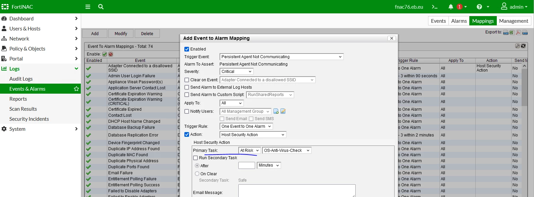Open the Severity dropdown
Screen dimensions: 534x197
coord(236,72)
